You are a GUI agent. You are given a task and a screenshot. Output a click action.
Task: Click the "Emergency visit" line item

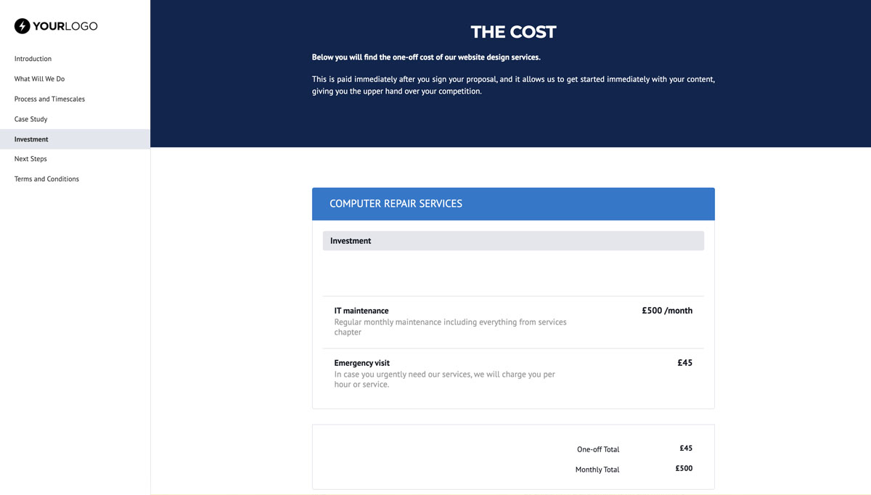[361, 362]
